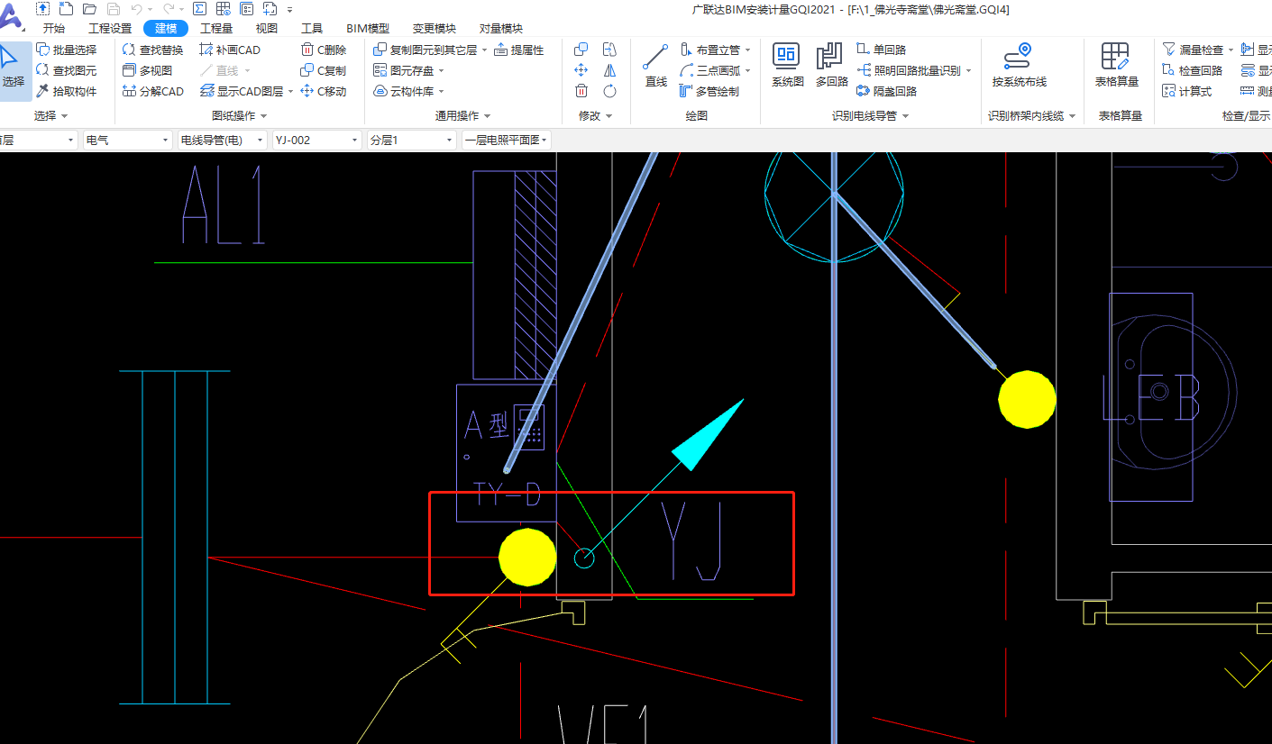Click the new file quick-access icon
The image size is (1272, 744).
click(x=66, y=8)
